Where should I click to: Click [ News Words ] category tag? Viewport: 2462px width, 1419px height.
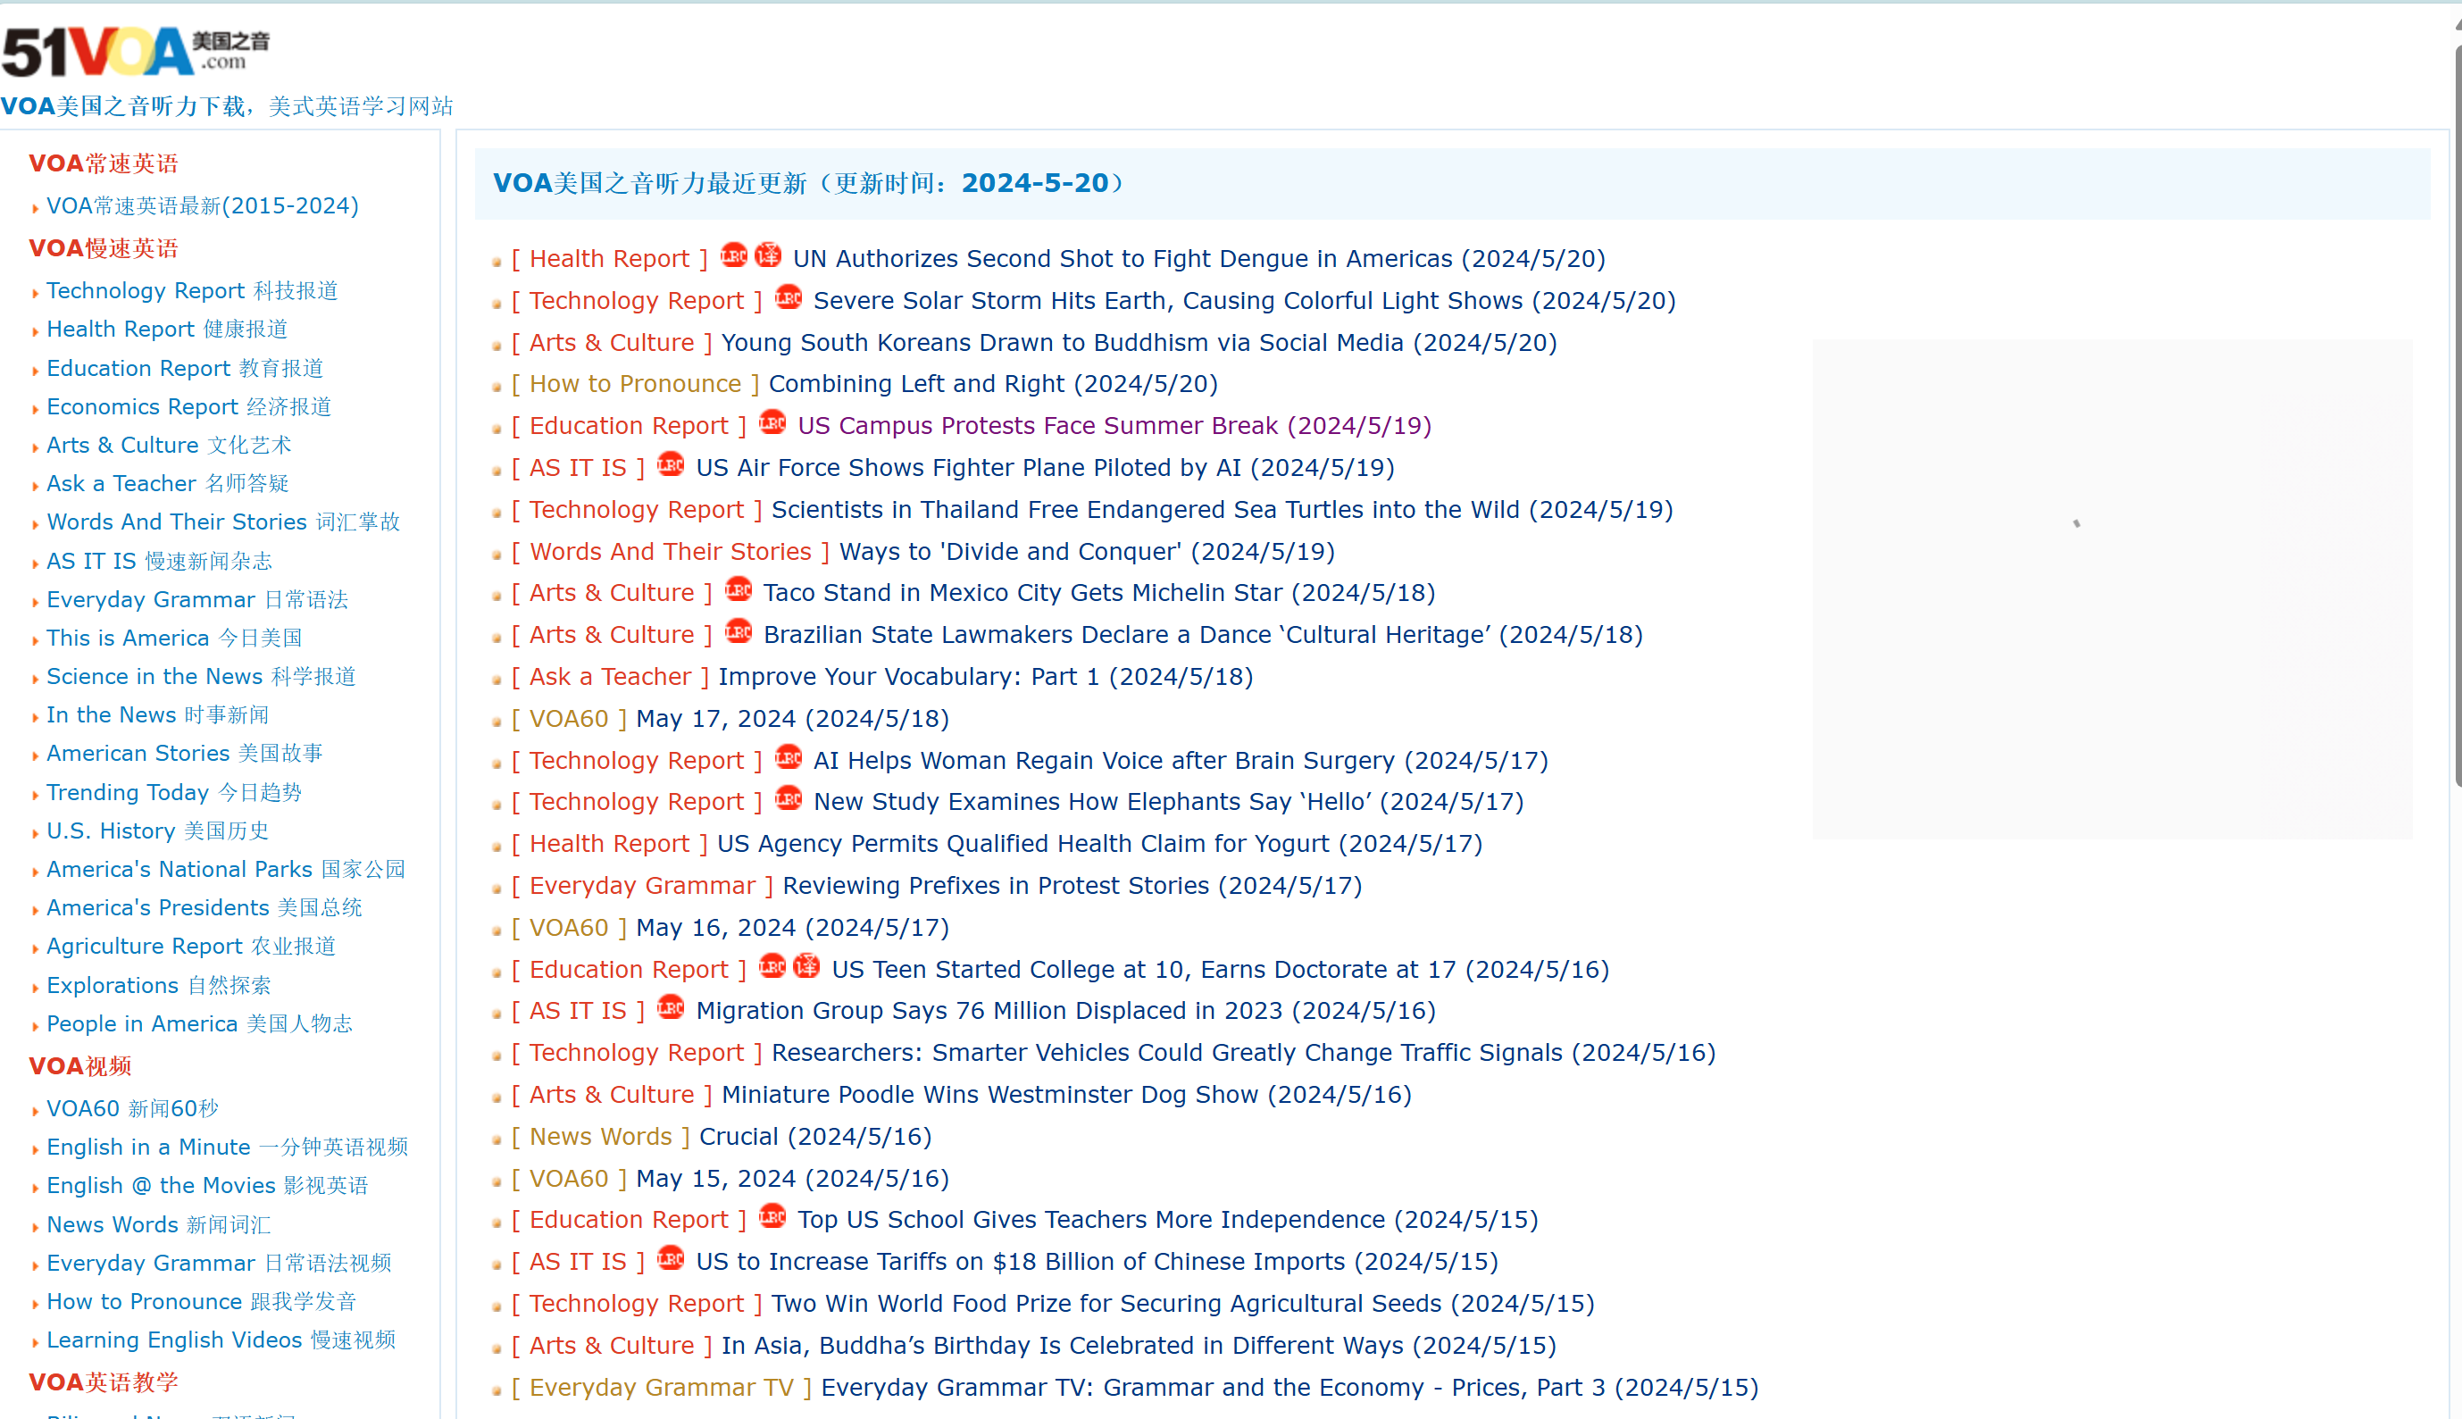[600, 1137]
